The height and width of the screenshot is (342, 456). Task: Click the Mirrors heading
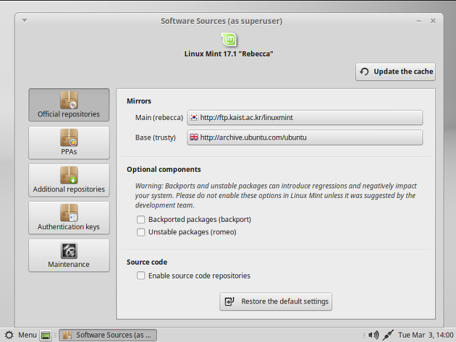[139, 101]
